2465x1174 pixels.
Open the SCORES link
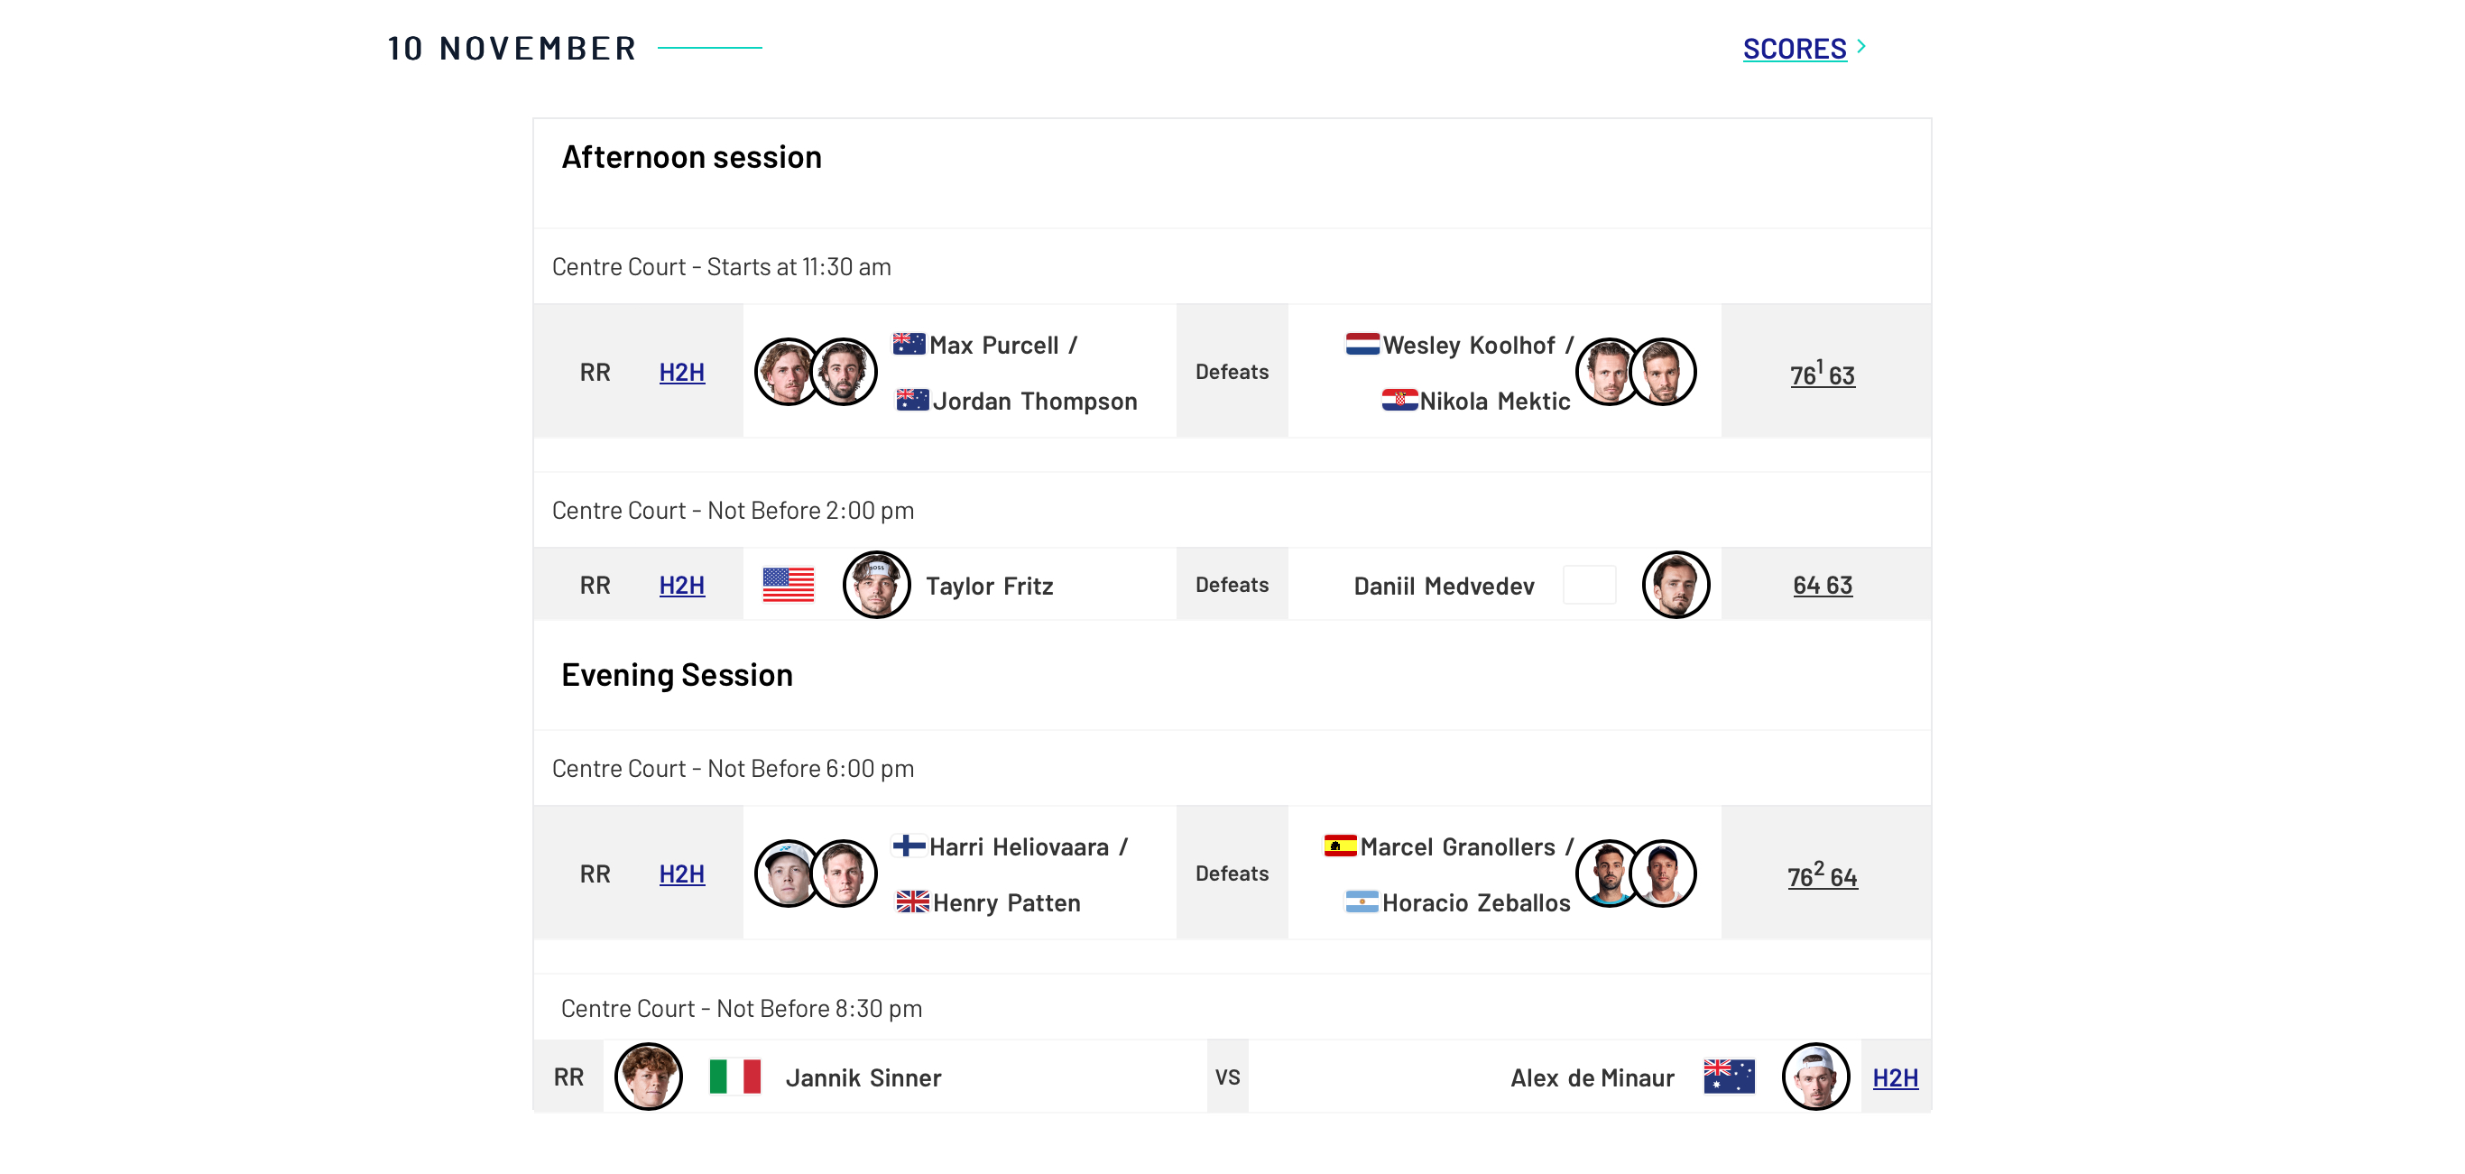pos(1795,49)
